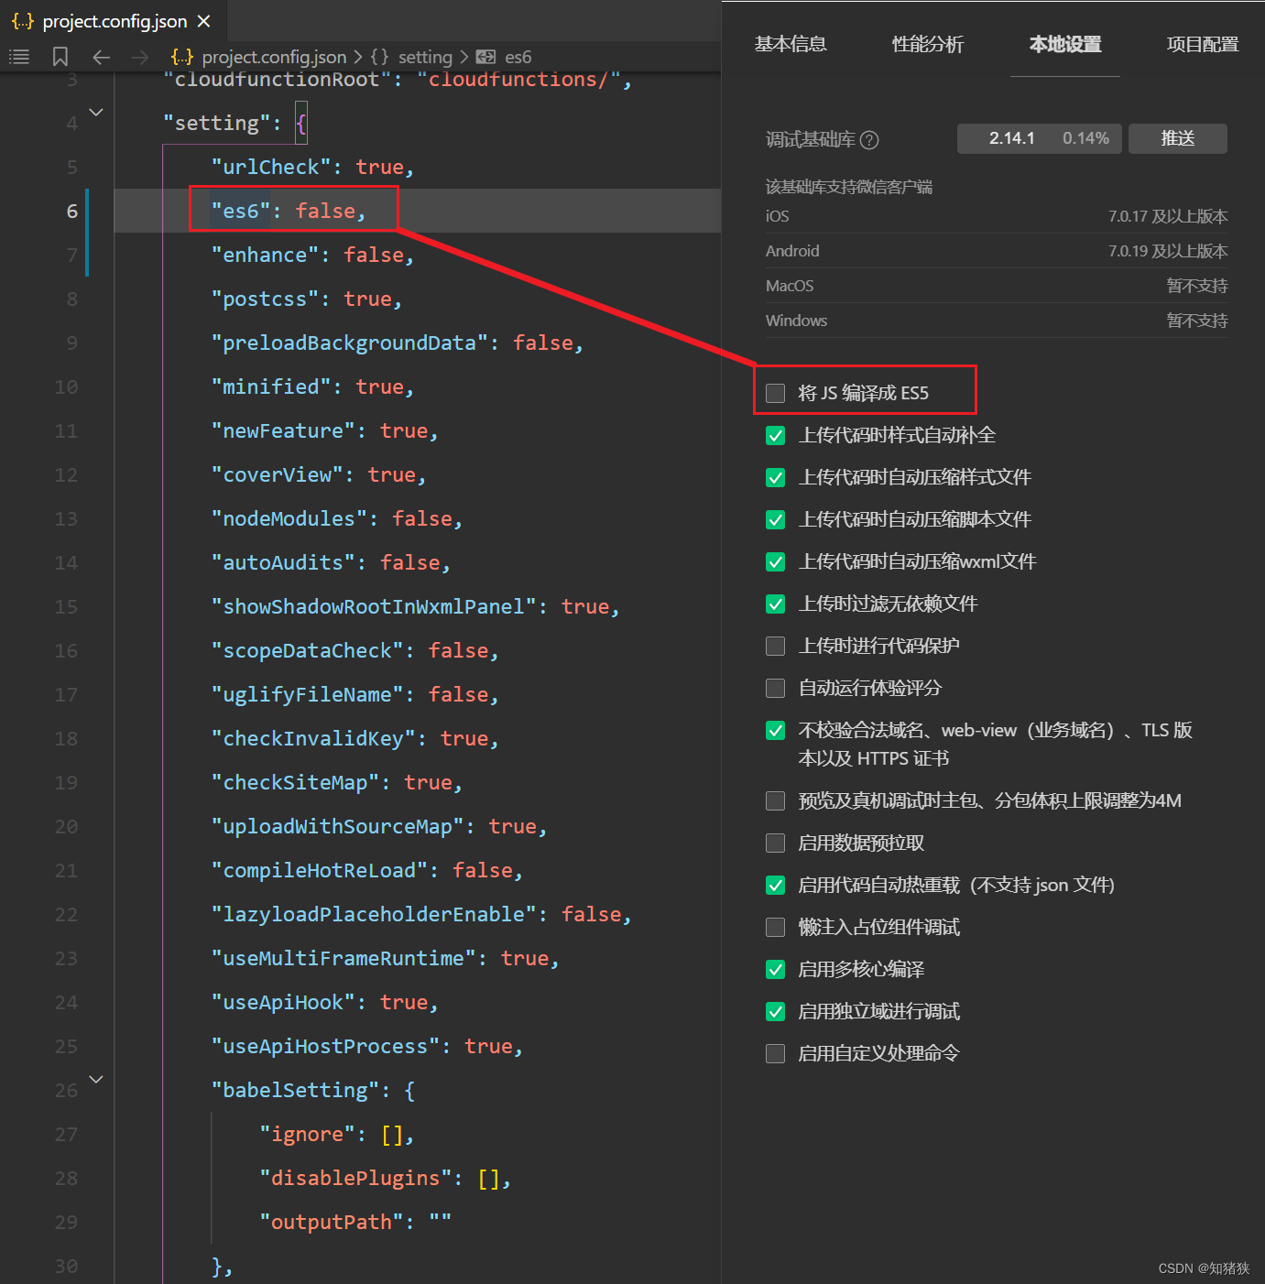
Task: Toggle 启用多核心编译 checkbox
Action: [x=776, y=969]
